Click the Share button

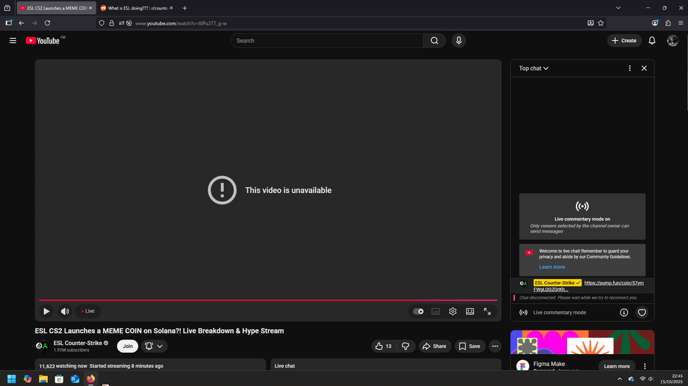pos(434,346)
